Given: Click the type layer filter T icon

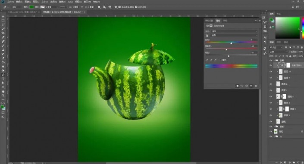Looking at the screenshot, I should [x=294, y=47].
